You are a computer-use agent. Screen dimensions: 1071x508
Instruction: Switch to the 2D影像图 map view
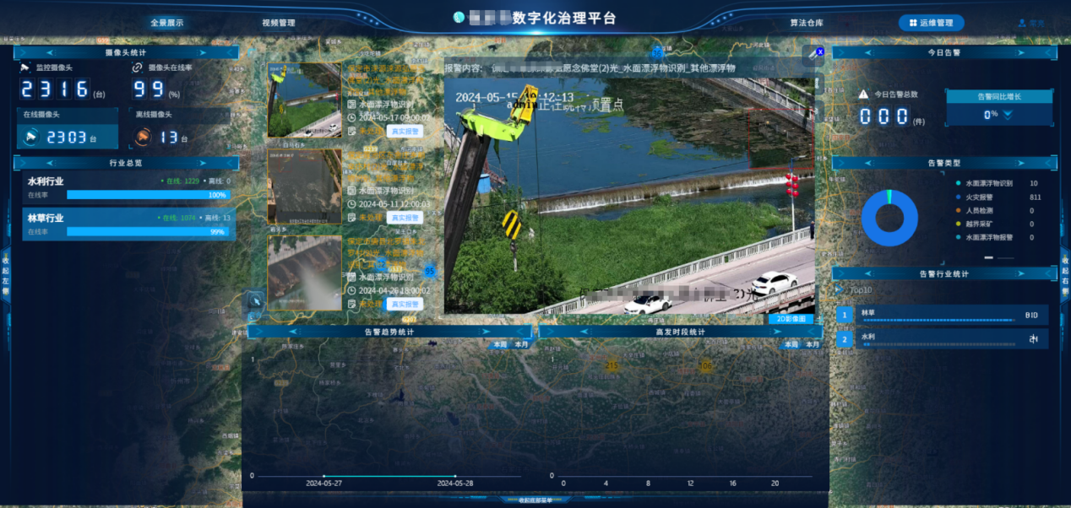791,319
